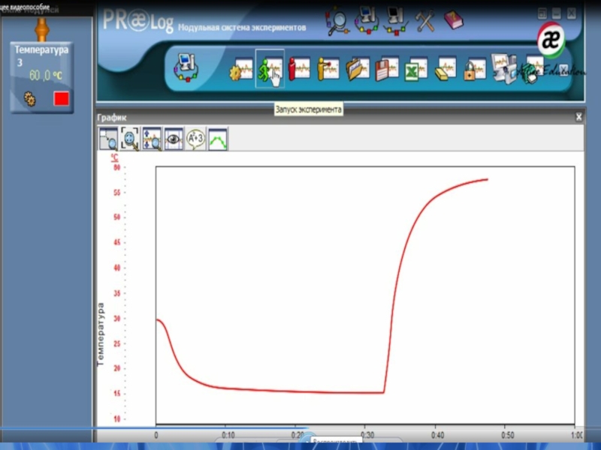The width and height of the screenshot is (601, 450).
Task: Click the large computer modules icon on the left
Action: 186,67
